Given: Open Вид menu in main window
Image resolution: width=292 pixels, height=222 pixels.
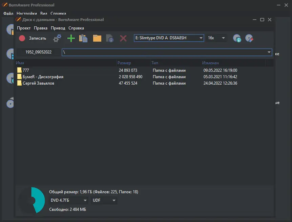Looking at the screenshot, I should tap(44, 14).
